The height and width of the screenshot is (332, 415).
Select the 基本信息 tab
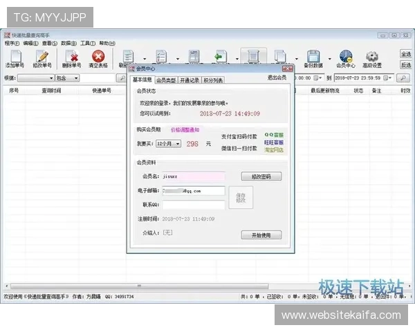tap(142, 80)
